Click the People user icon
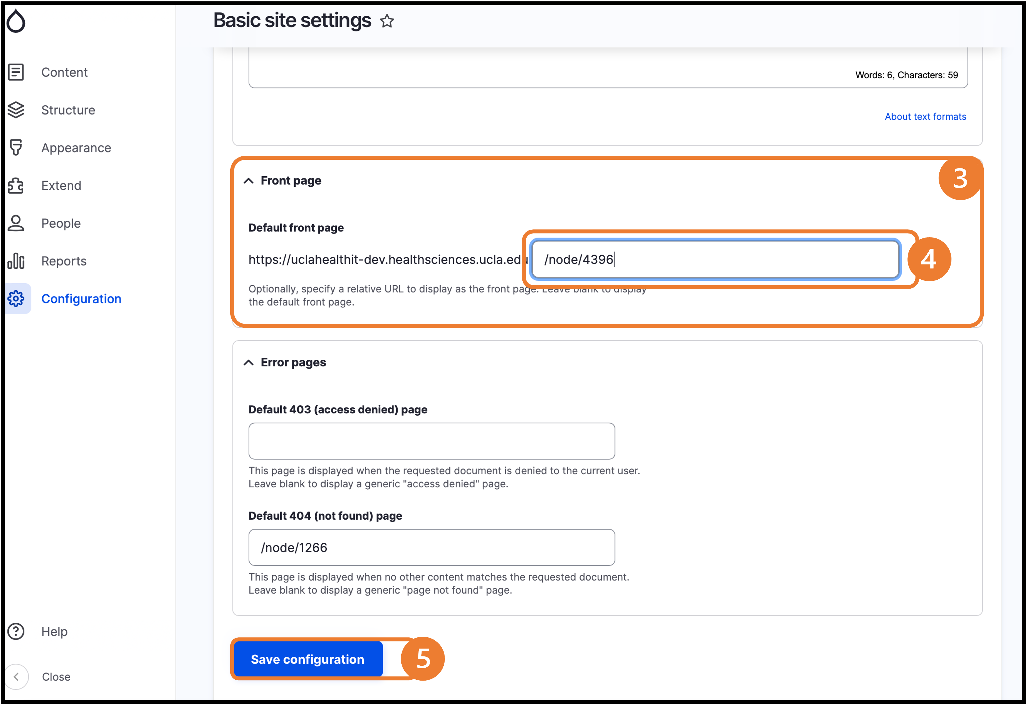This screenshot has height=705, width=1027. (16, 223)
